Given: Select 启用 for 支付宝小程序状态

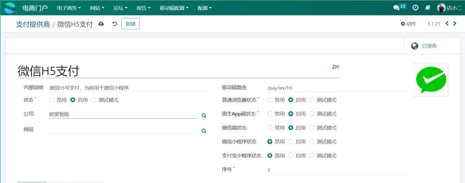Looking at the screenshot, I should (291, 156).
